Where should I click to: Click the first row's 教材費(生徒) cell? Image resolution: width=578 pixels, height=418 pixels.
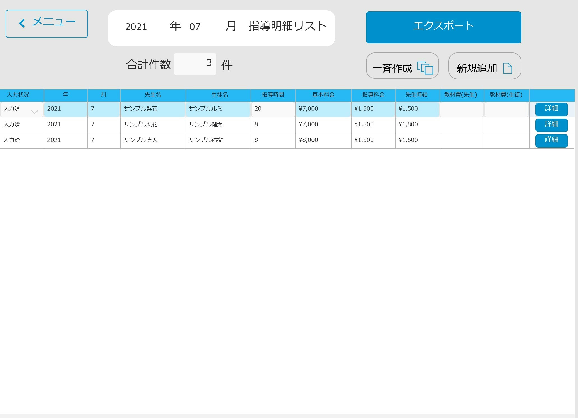click(506, 109)
